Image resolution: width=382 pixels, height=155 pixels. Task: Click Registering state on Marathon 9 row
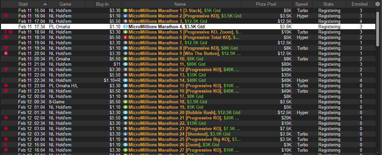[329, 53]
